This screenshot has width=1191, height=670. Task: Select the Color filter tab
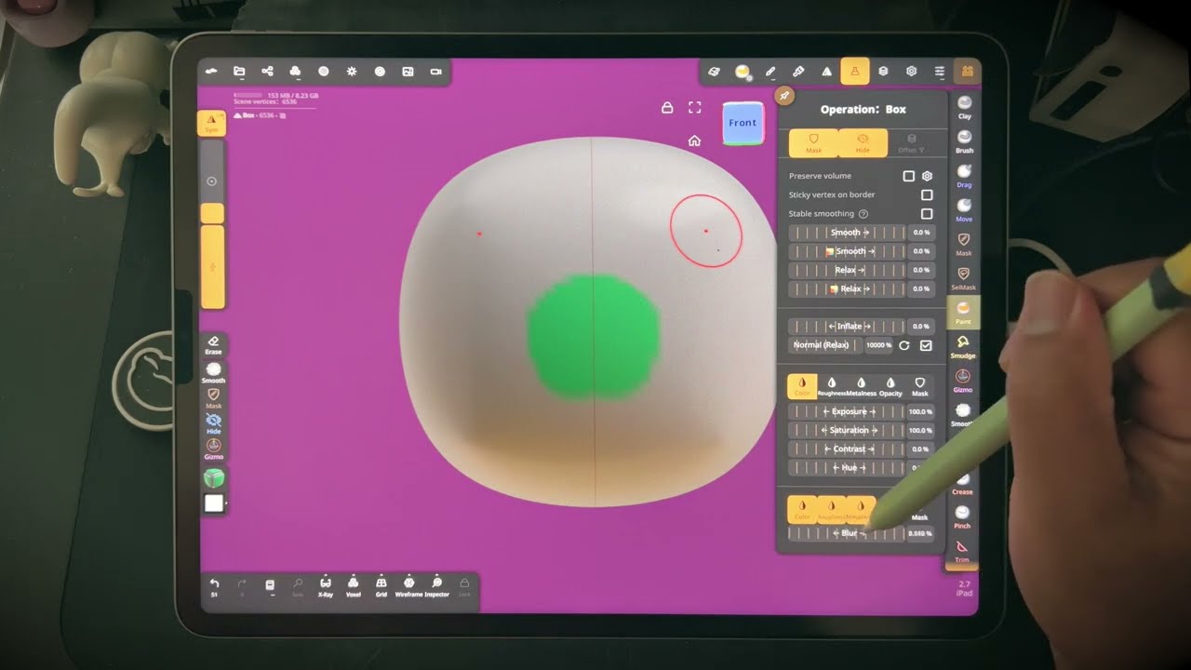pos(802,386)
